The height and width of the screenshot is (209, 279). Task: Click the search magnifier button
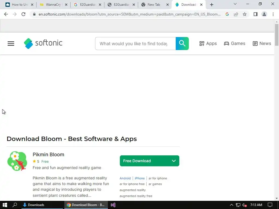click(x=182, y=44)
